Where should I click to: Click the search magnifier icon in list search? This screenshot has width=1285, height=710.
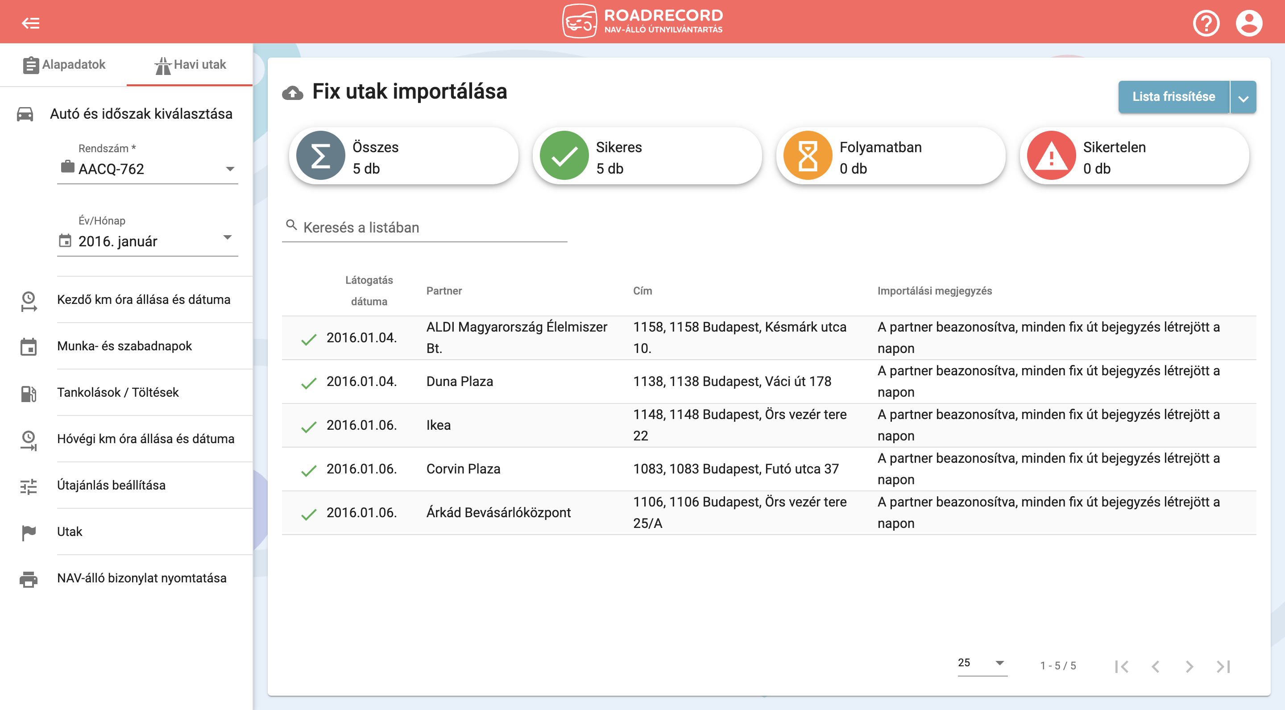click(291, 225)
